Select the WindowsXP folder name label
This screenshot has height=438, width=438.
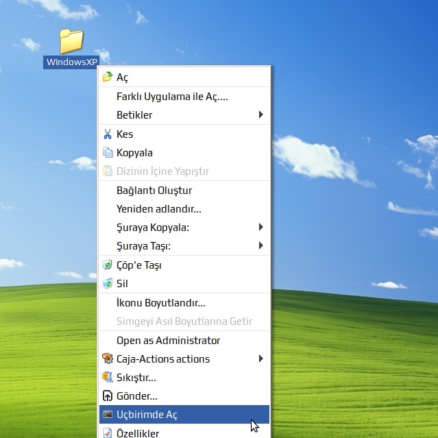click(71, 62)
